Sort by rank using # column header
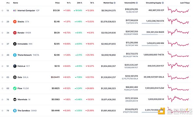This screenshot has width=196, height=118. point(8,3)
